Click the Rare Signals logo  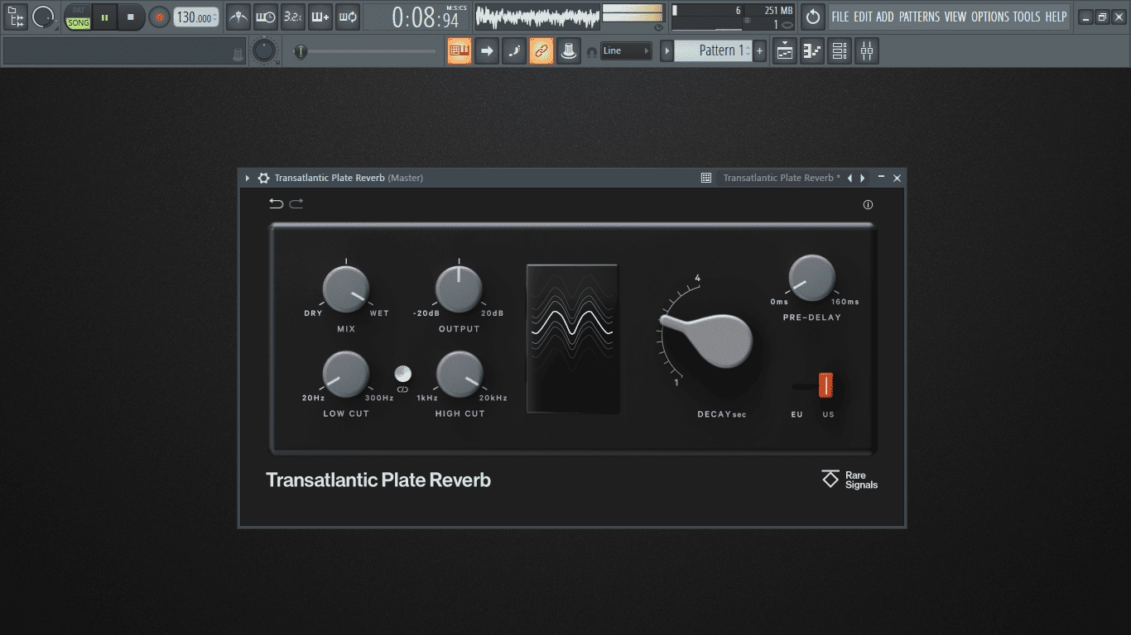(x=849, y=480)
